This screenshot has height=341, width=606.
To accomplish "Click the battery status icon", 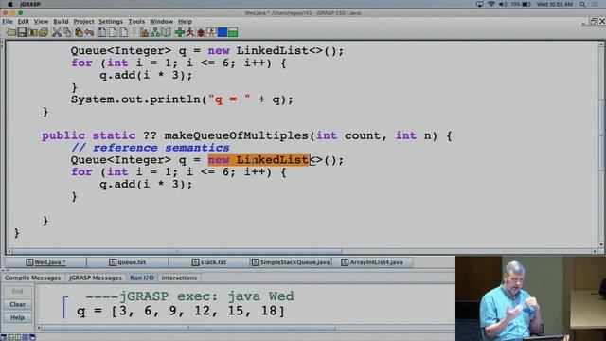I will click(526, 4).
